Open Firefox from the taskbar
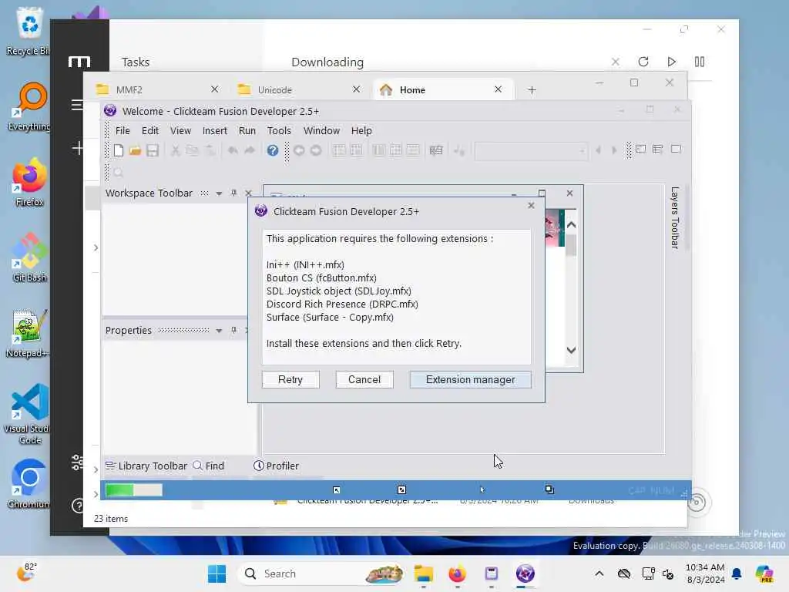 click(457, 573)
